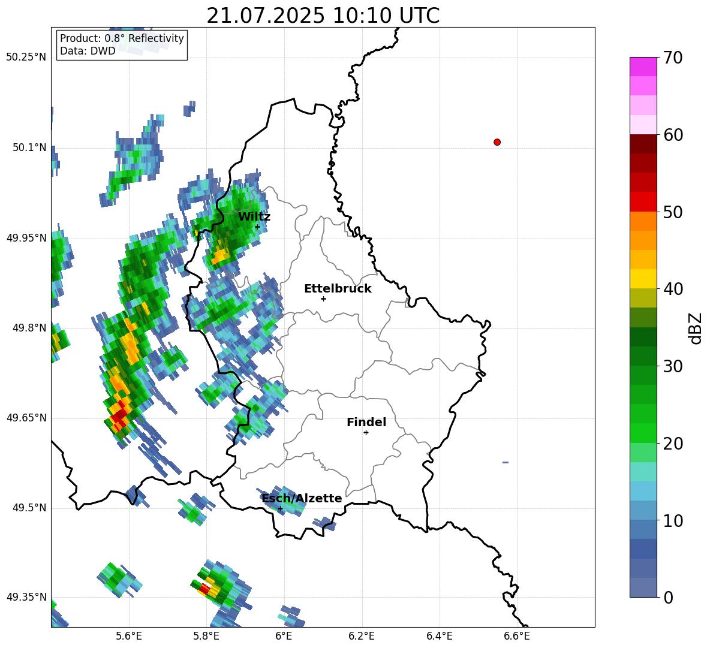Click the orange reflectivity core south of Wiltz
Image resolution: width=710 pixels, height=648 pixels.
(221, 256)
